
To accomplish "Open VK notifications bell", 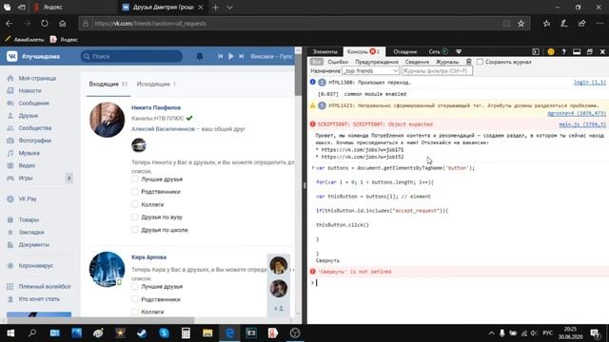I will tap(200, 56).
